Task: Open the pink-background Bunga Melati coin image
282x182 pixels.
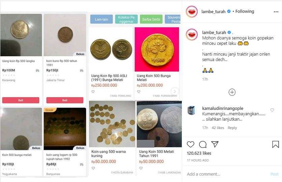Action: point(157,50)
